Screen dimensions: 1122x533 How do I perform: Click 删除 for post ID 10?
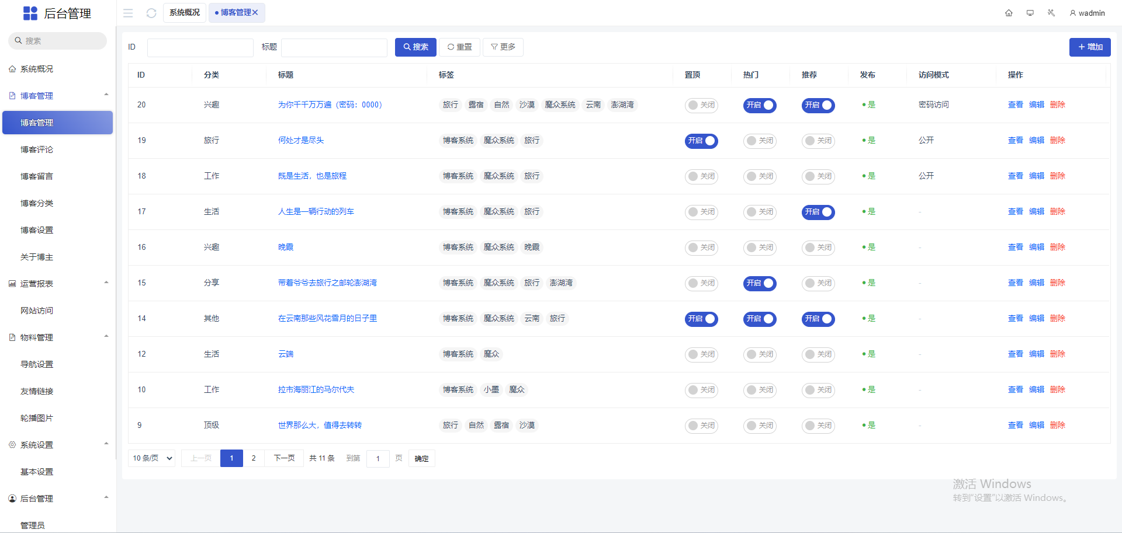[1058, 390]
